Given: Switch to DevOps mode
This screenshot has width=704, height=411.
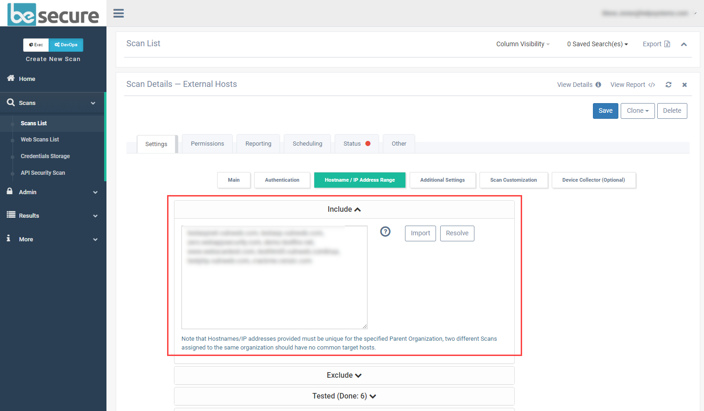Looking at the screenshot, I should pyautogui.click(x=66, y=45).
